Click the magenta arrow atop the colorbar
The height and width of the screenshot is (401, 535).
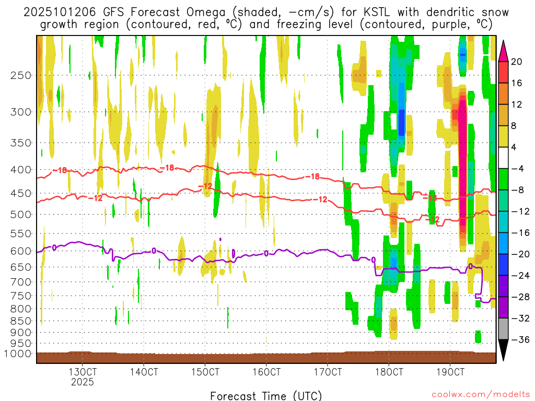[x=504, y=51]
